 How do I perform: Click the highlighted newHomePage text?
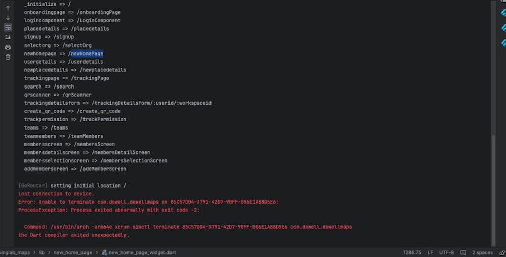[x=87, y=53]
